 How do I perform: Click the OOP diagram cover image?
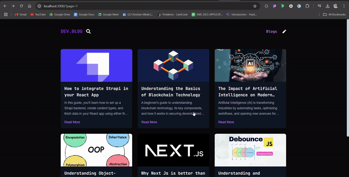pyautogui.click(x=96, y=150)
